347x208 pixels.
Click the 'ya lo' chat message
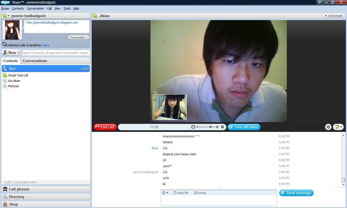(166, 178)
